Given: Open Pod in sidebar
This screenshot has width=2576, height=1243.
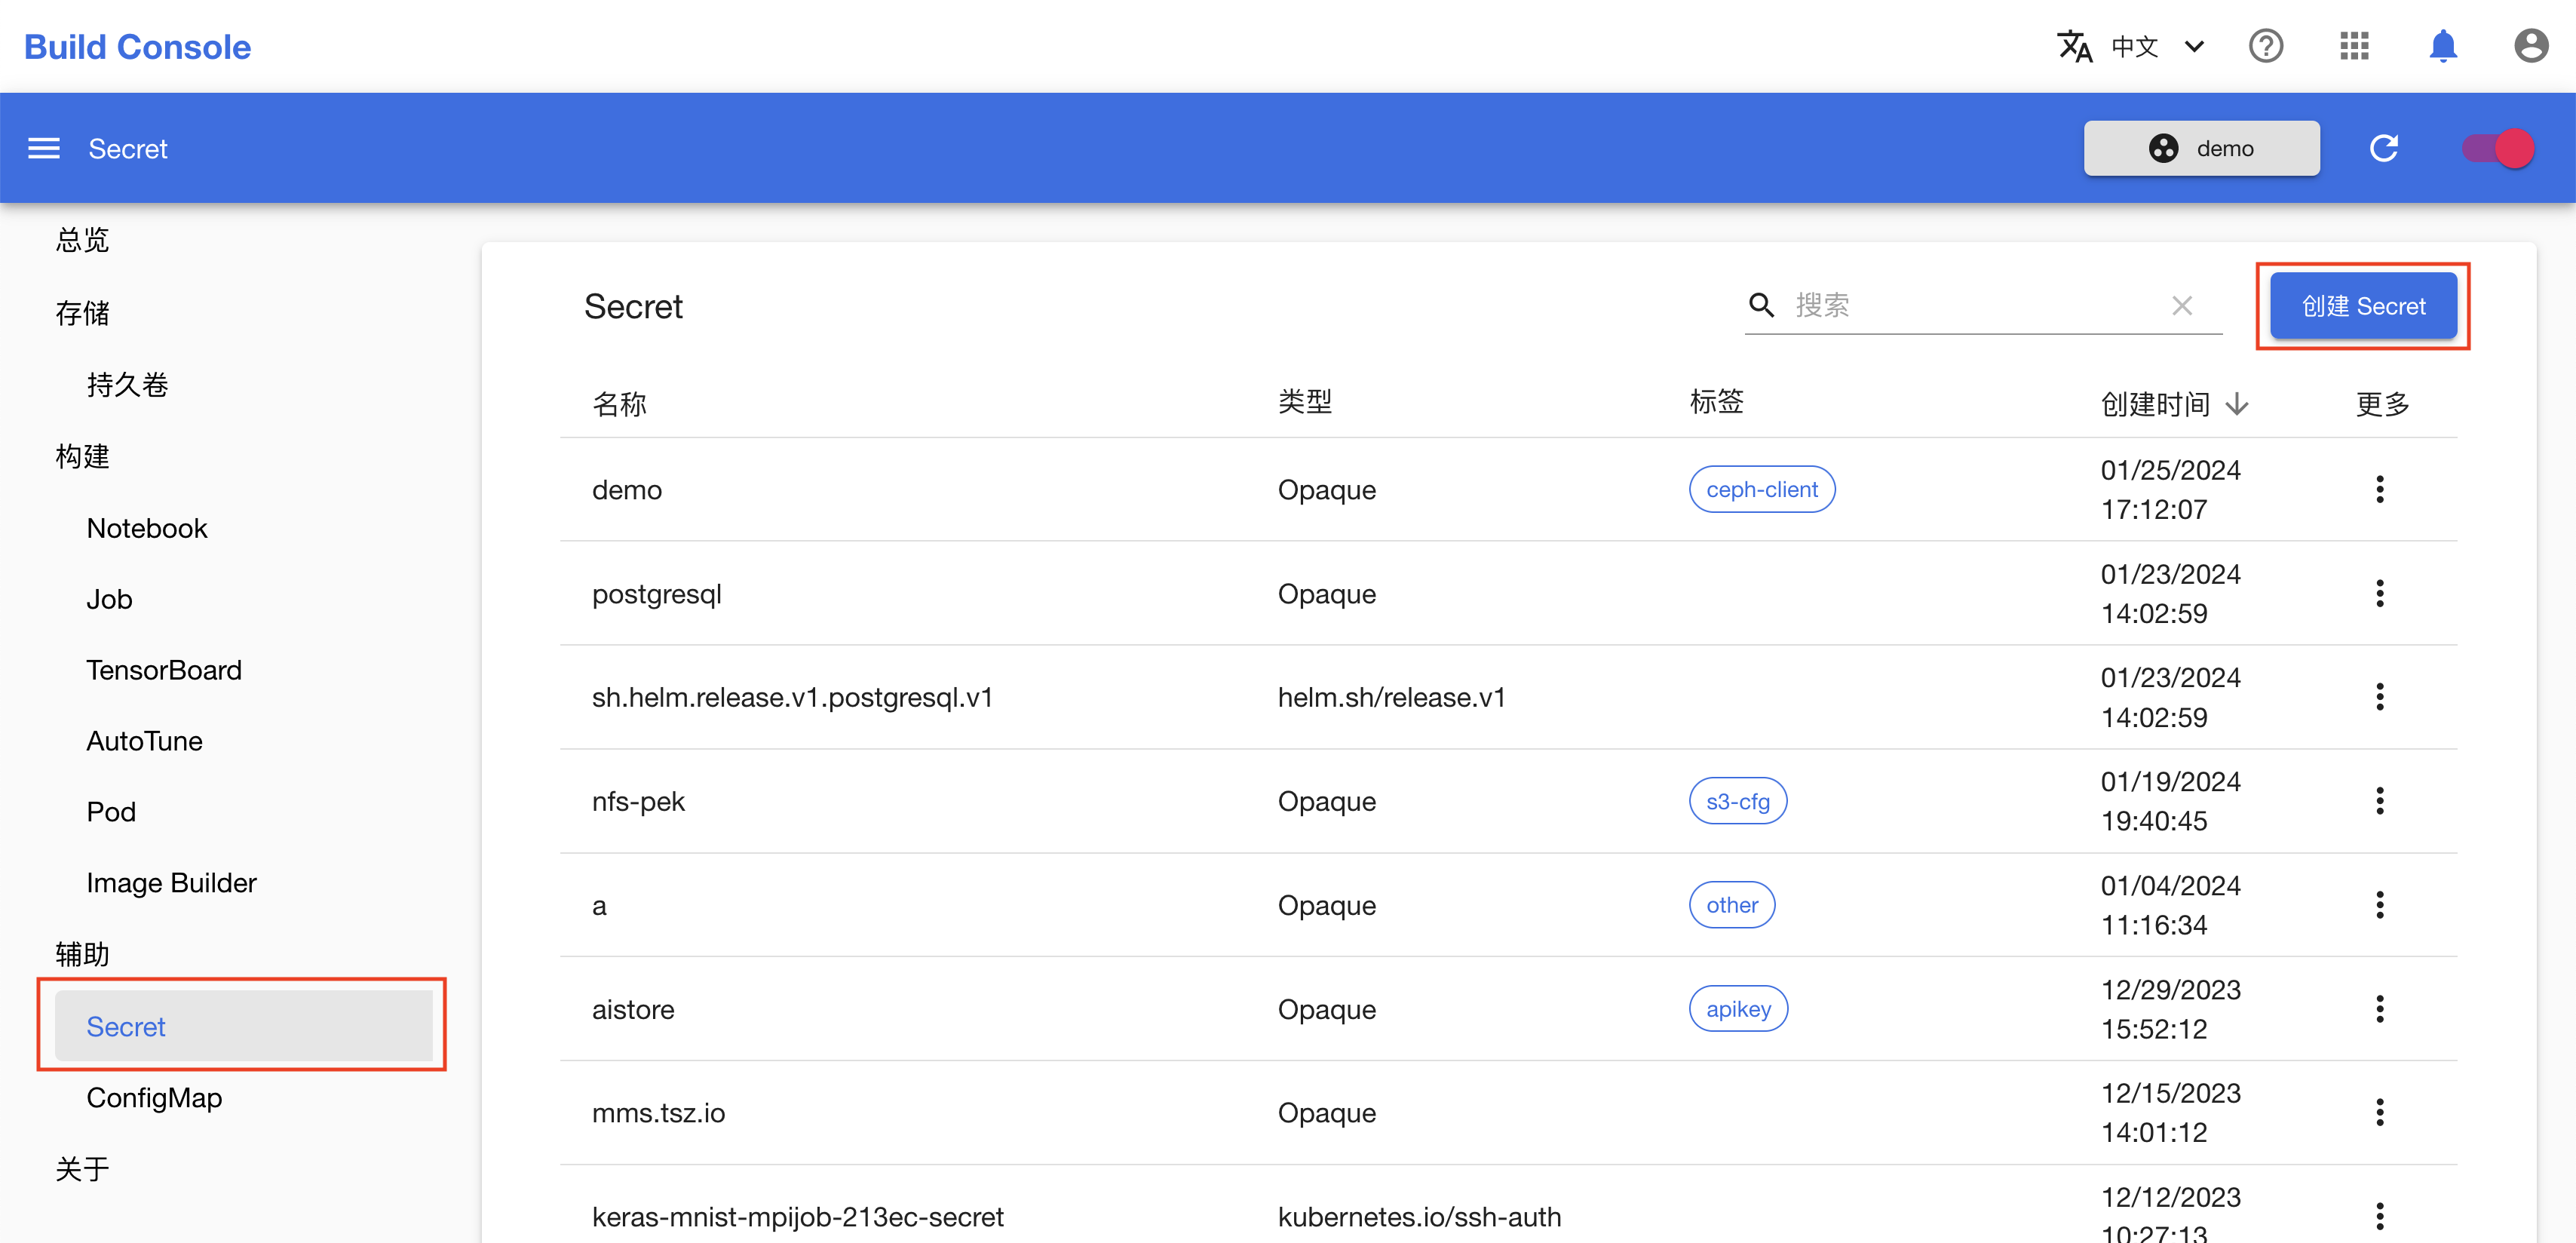Looking at the screenshot, I should pyautogui.click(x=111, y=812).
